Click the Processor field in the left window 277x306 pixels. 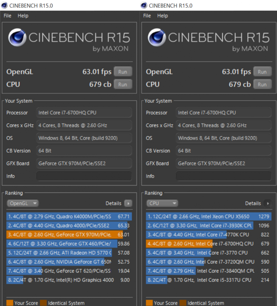click(84, 113)
